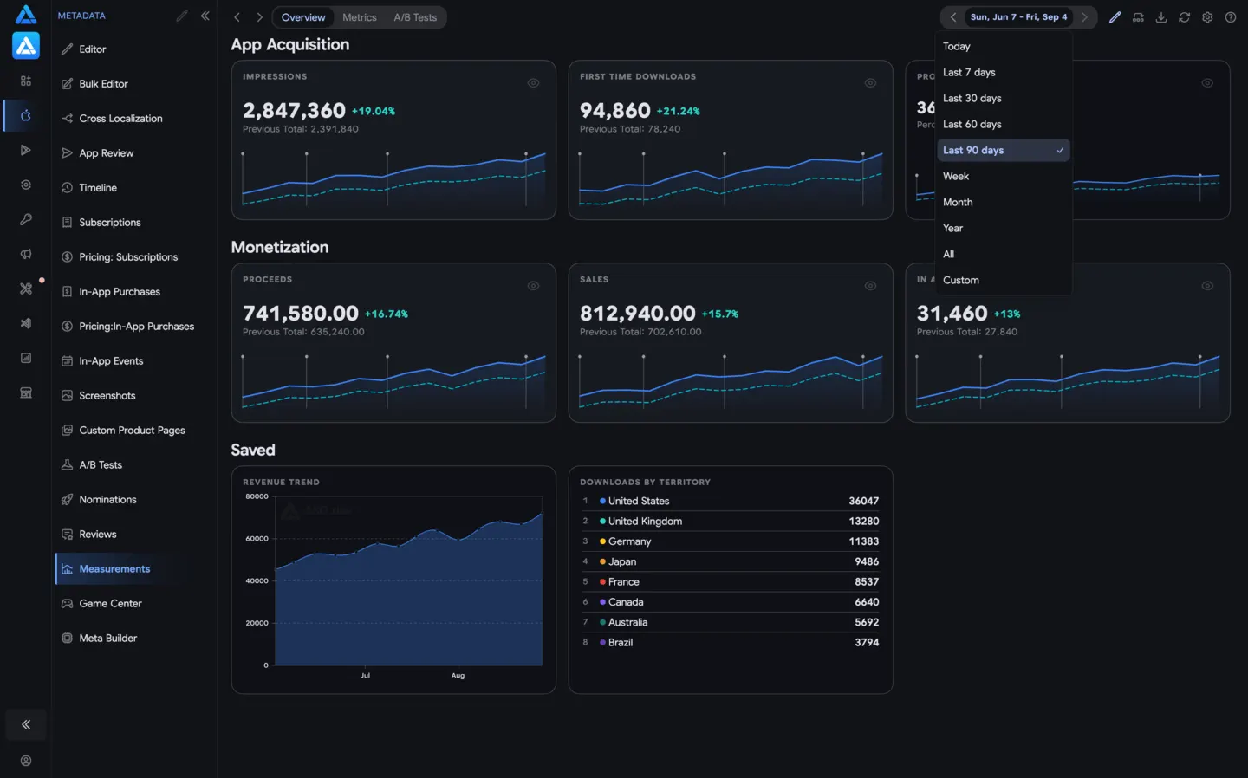Viewport: 1248px width, 778px height.
Task: Open Pricing: Subscriptions page
Action: pyautogui.click(x=133, y=257)
